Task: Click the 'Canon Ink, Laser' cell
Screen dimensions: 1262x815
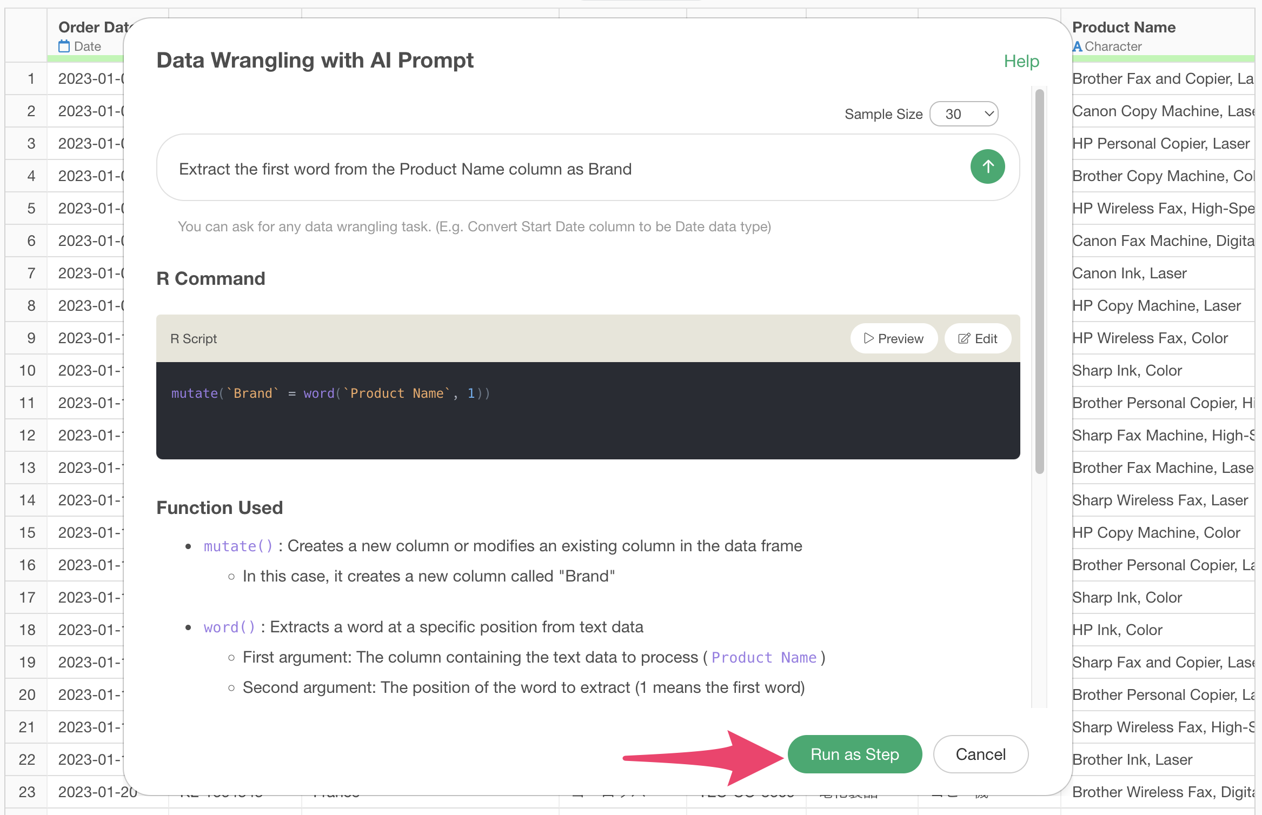Action: click(x=1129, y=273)
